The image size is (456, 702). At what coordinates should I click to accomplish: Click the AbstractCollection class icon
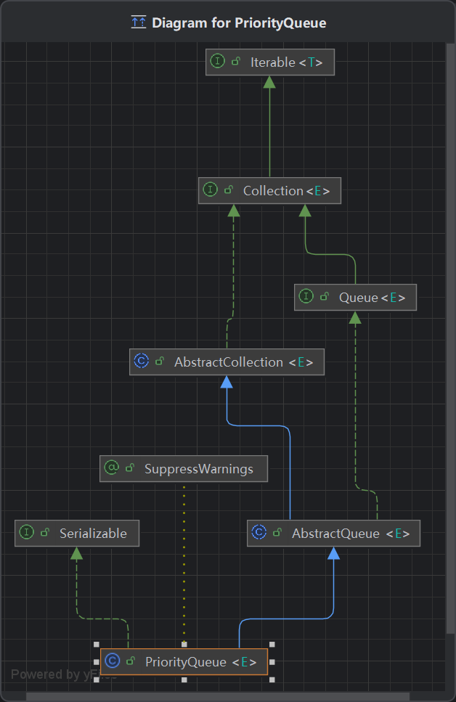point(141,360)
